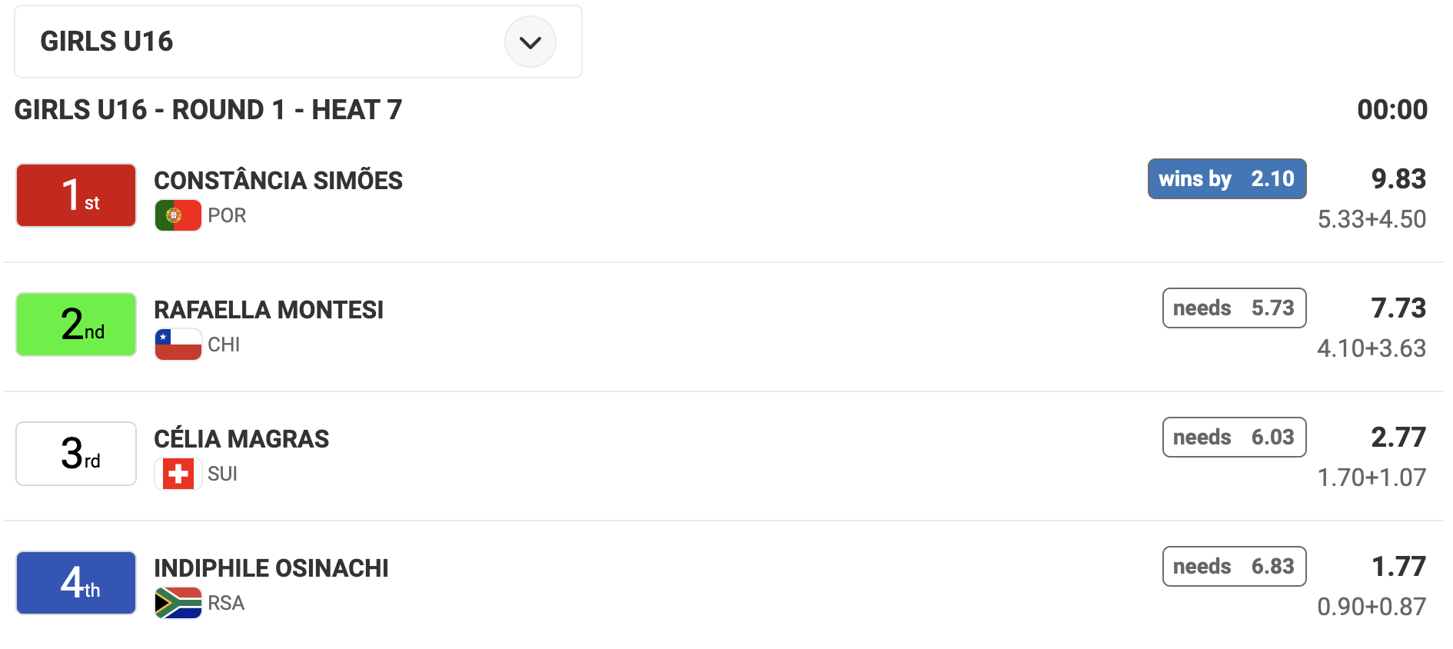Click the Switzerland flag icon
Screen dimensions: 1453x649
point(178,474)
